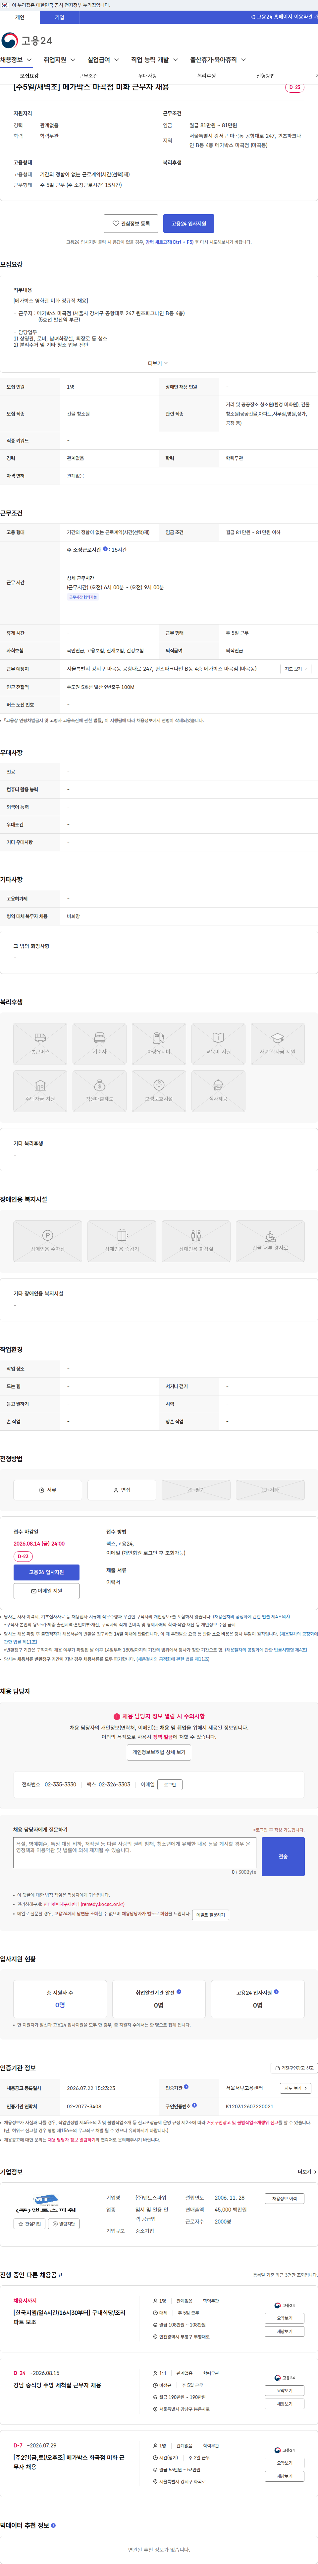Click the heart icon on 관심정보 등록

(x=115, y=224)
